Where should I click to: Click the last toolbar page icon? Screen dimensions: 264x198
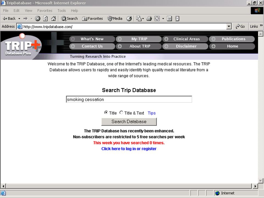(177, 18)
